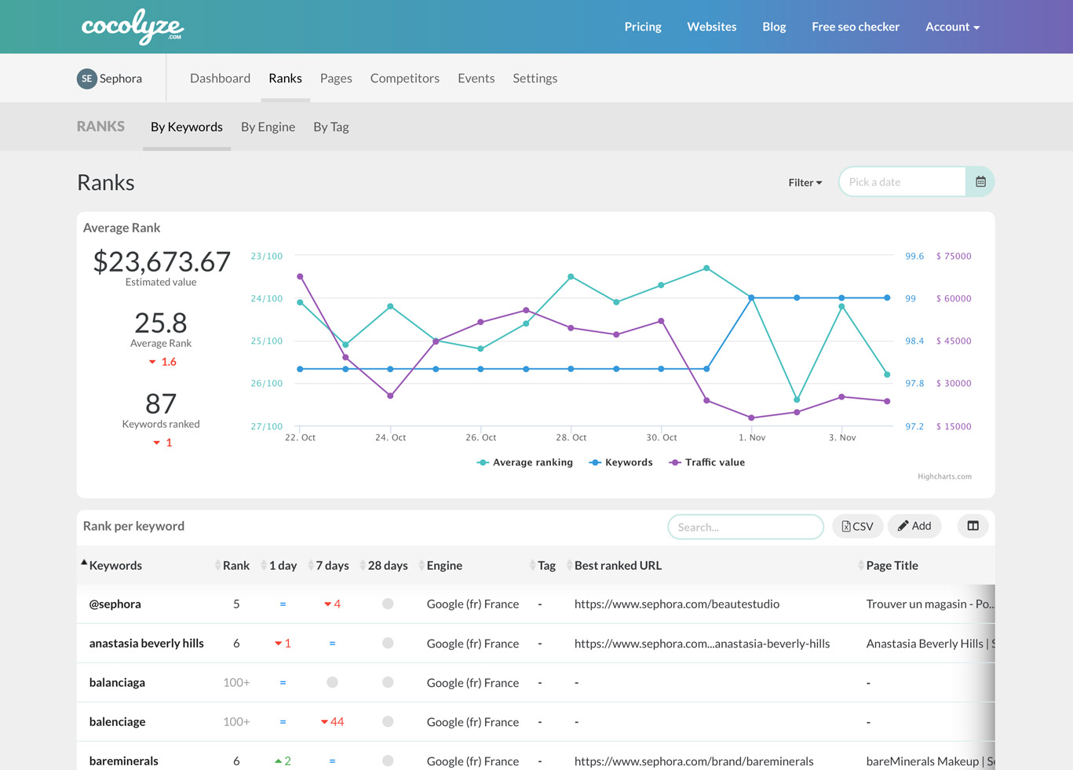1073x770 pixels.
Task: Click the Sephora SE avatar badge
Action: [x=86, y=78]
